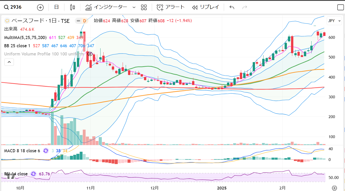Click the MACD purple refresh icon
345x191 pixels.
(x=46, y=151)
